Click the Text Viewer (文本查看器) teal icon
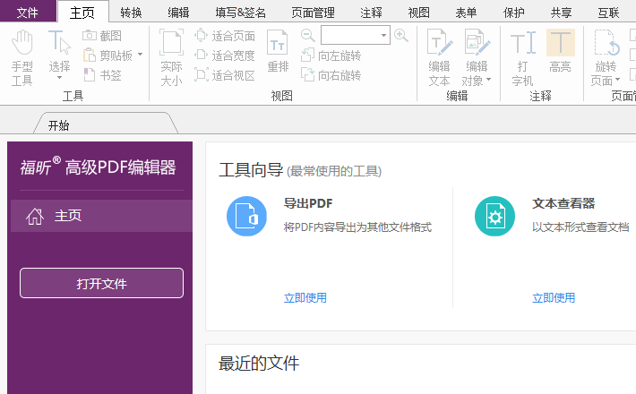Image resolution: width=636 pixels, height=394 pixels. [x=494, y=216]
